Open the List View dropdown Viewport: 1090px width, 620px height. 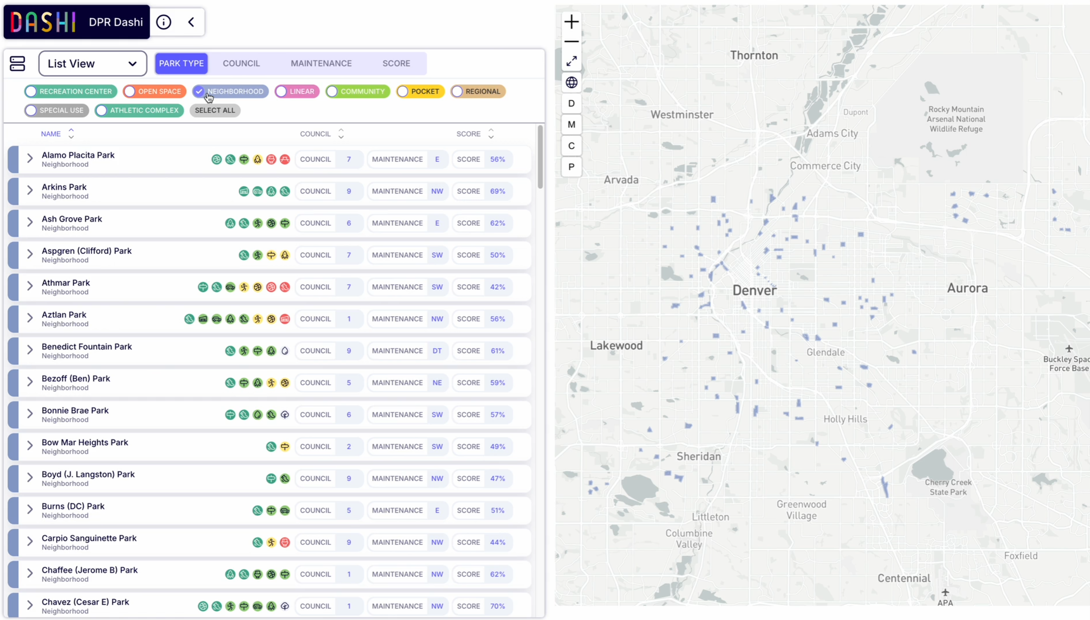coord(92,63)
